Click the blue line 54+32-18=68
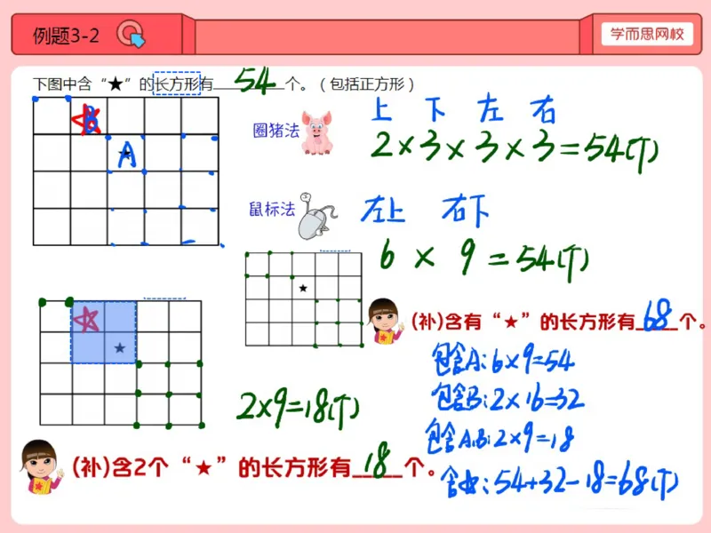 pyautogui.click(x=559, y=481)
